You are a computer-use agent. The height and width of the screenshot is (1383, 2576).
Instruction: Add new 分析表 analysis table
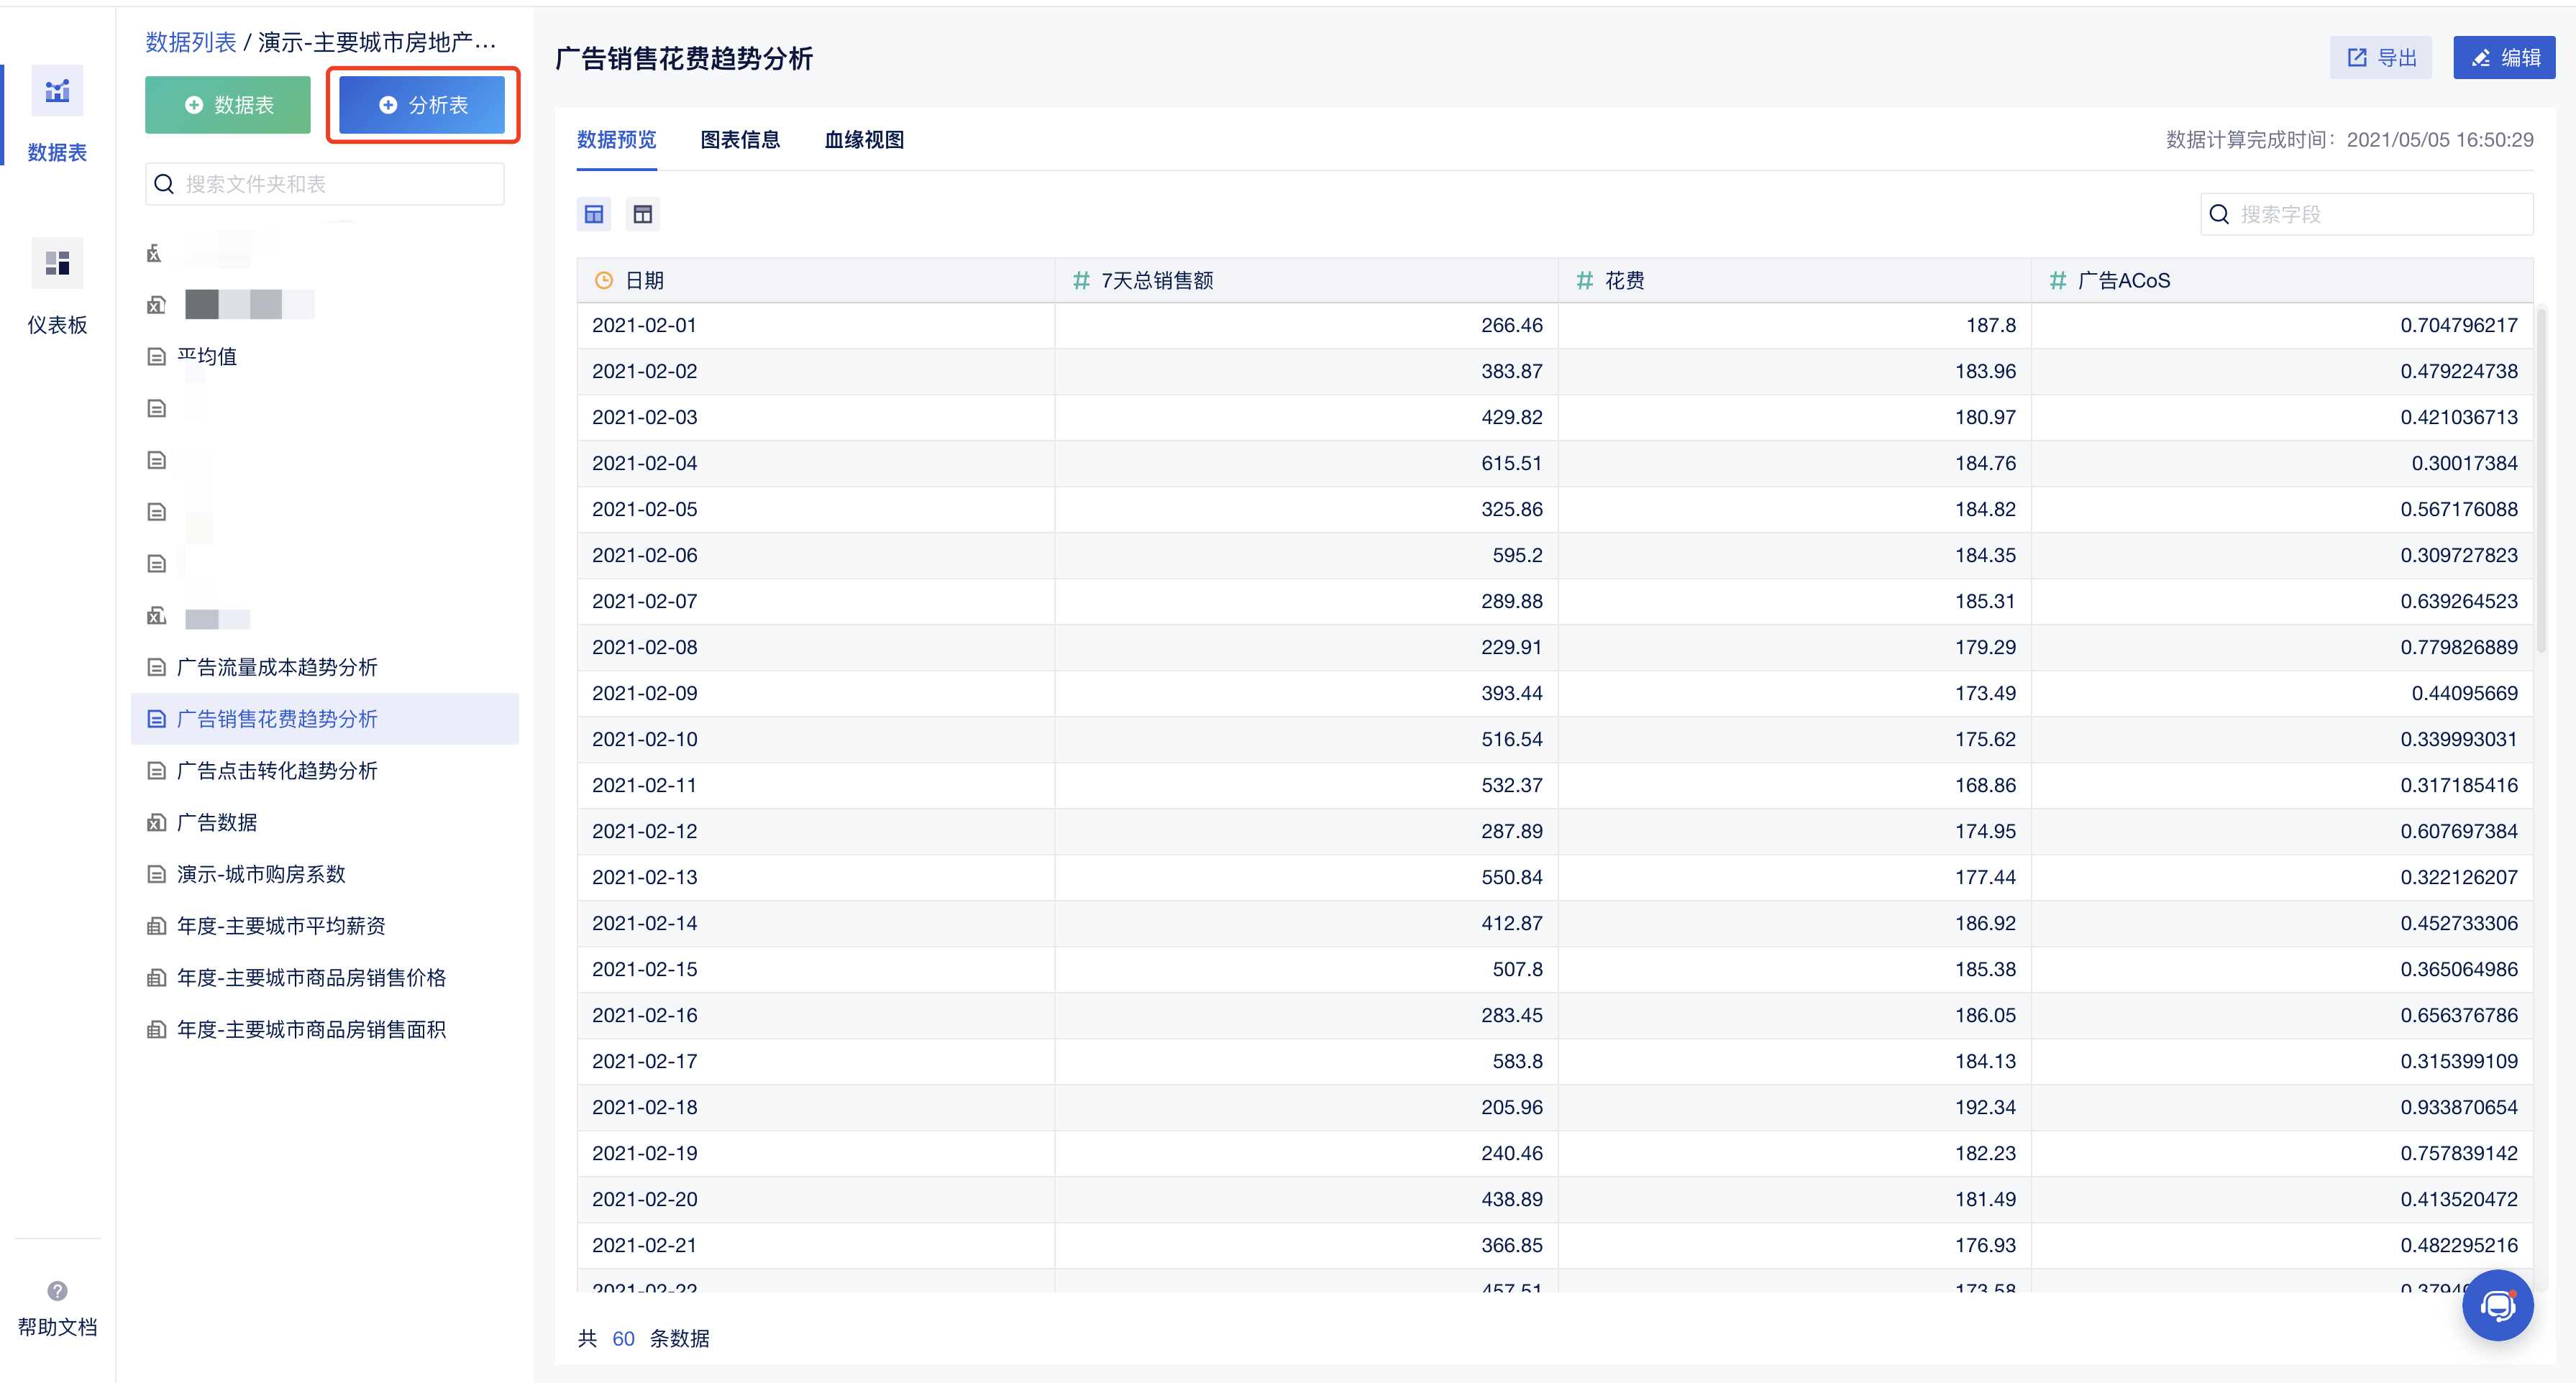point(422,105)
